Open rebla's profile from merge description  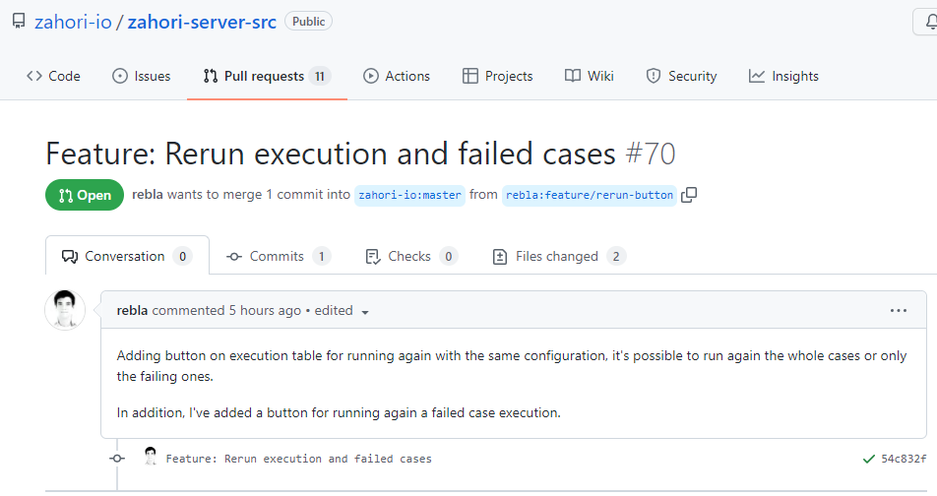click(x=147, y=194)
